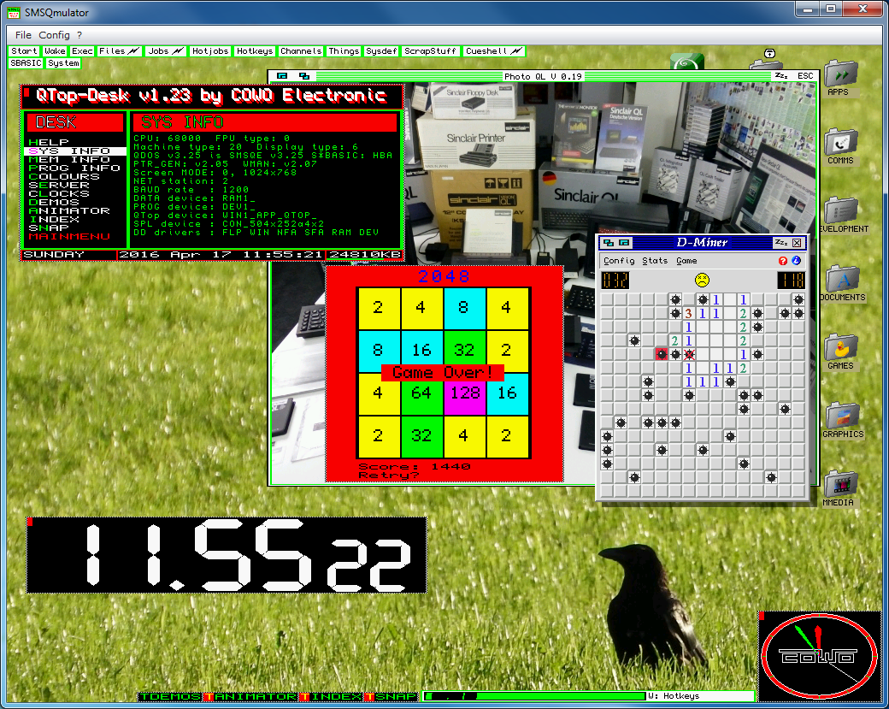Open the GRAPHICS desktop folder
The height and width of the screenshot is (709, 889).
coord(843,420)
